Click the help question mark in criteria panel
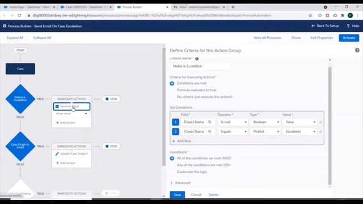 357,50
